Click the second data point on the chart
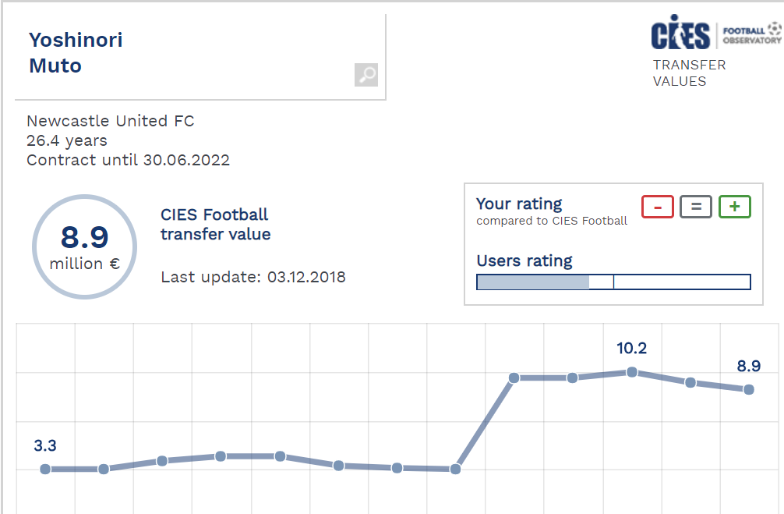Viewport: 784px width, 514px height. click(104, 469)
